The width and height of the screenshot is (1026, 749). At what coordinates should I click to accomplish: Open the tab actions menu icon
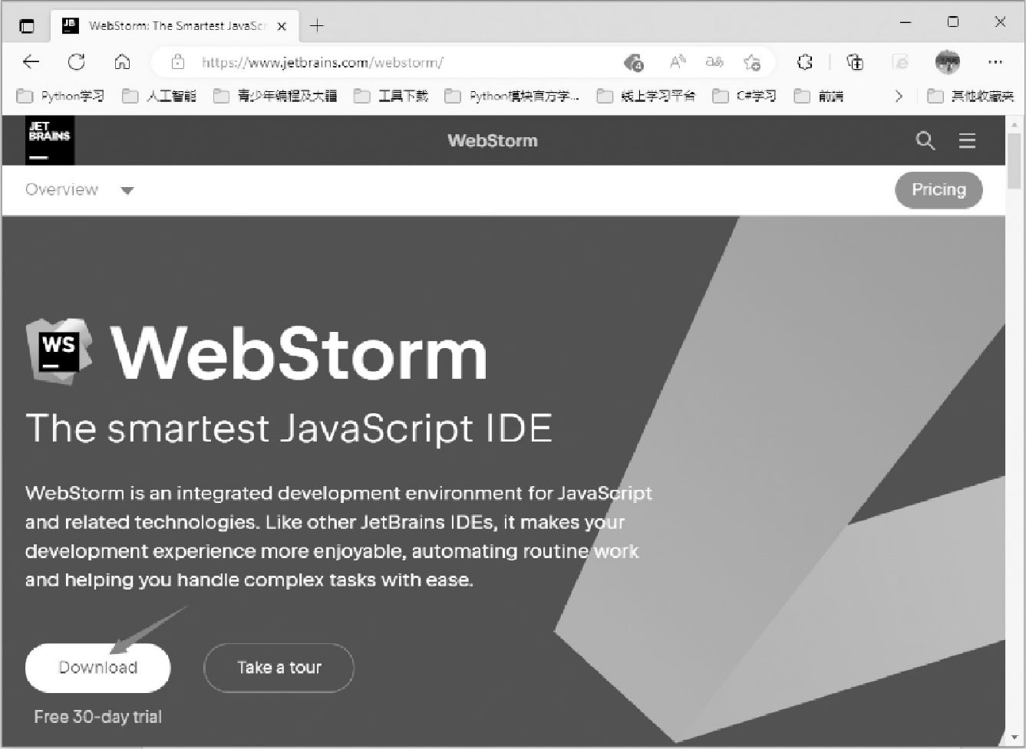click(27, 26)
